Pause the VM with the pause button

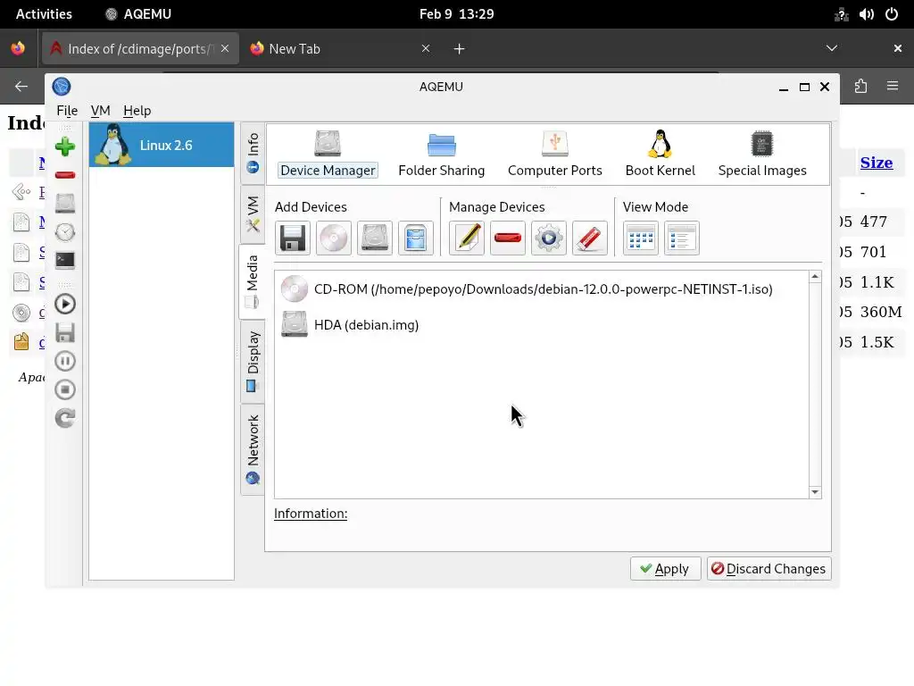[x=64, y=361]
